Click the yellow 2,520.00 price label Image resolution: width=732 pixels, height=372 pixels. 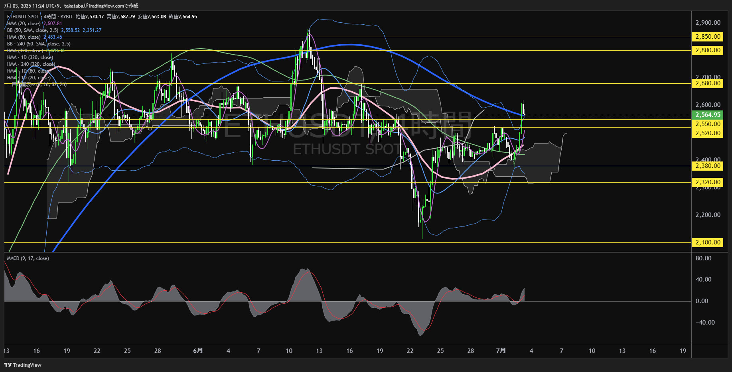[708, 133]
